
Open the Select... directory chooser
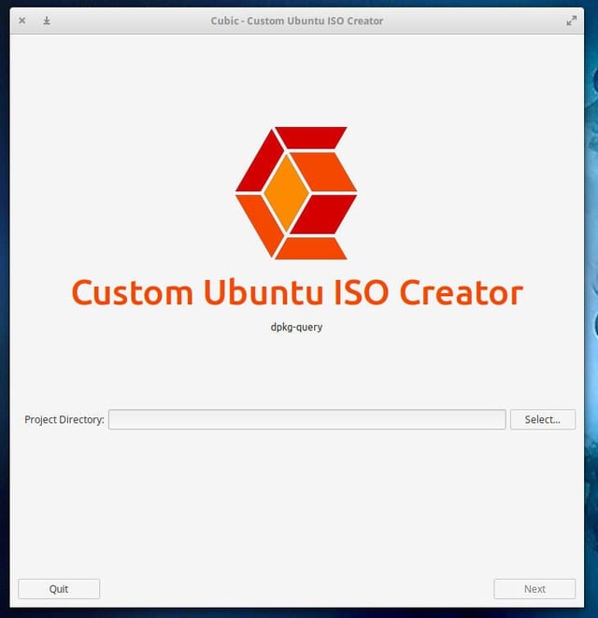[x=543, y=419]
